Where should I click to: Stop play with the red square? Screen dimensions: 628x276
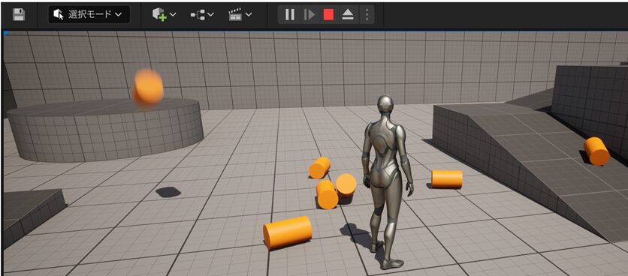[328, 15]
